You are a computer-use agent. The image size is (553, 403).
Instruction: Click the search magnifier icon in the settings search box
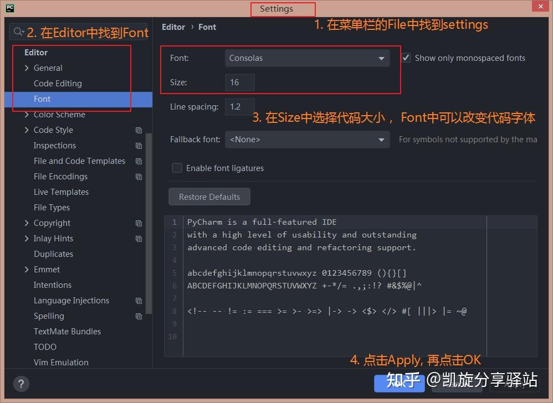click(18, 32)
